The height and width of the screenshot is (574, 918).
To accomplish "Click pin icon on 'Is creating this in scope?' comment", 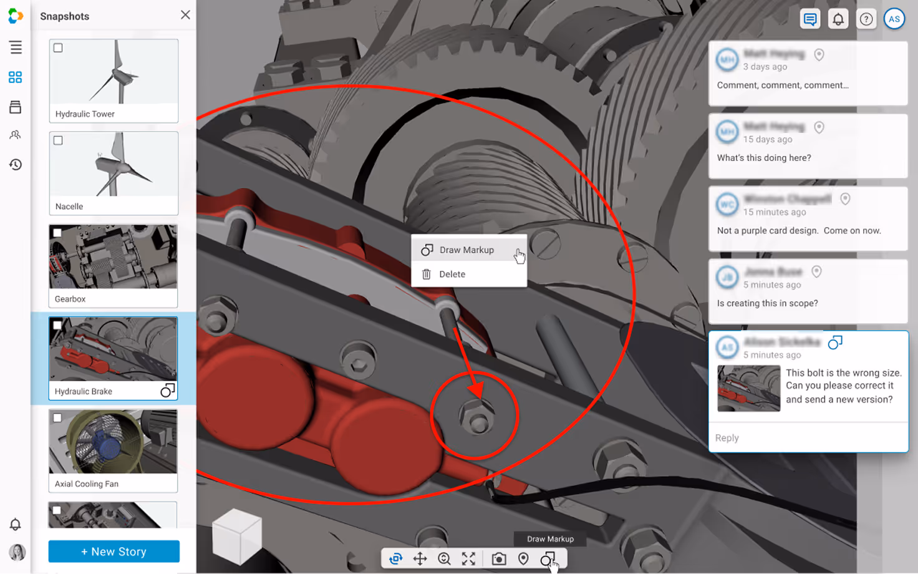I will point(816,271).
